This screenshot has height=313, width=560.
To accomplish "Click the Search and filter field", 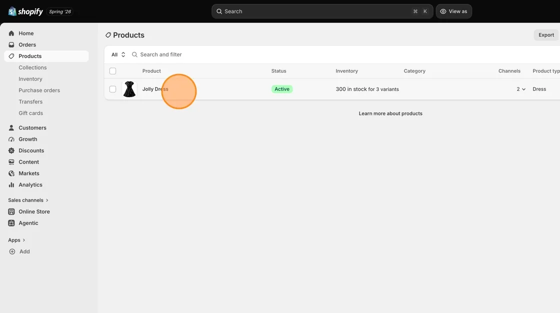I will pos(160,54).
